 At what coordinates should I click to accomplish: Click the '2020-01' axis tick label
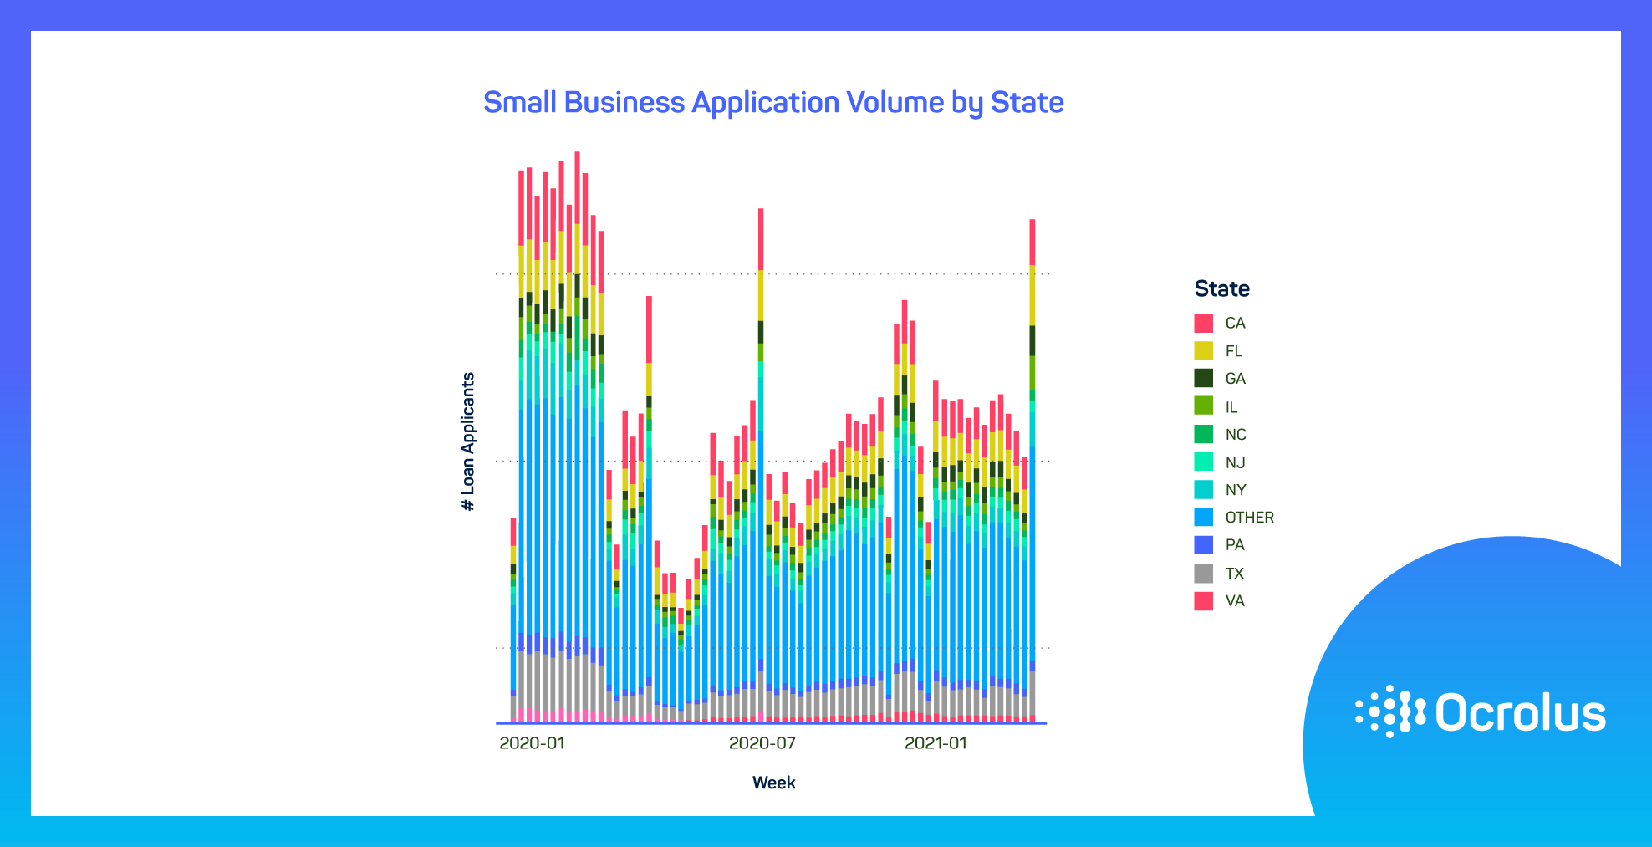(532, 743)
